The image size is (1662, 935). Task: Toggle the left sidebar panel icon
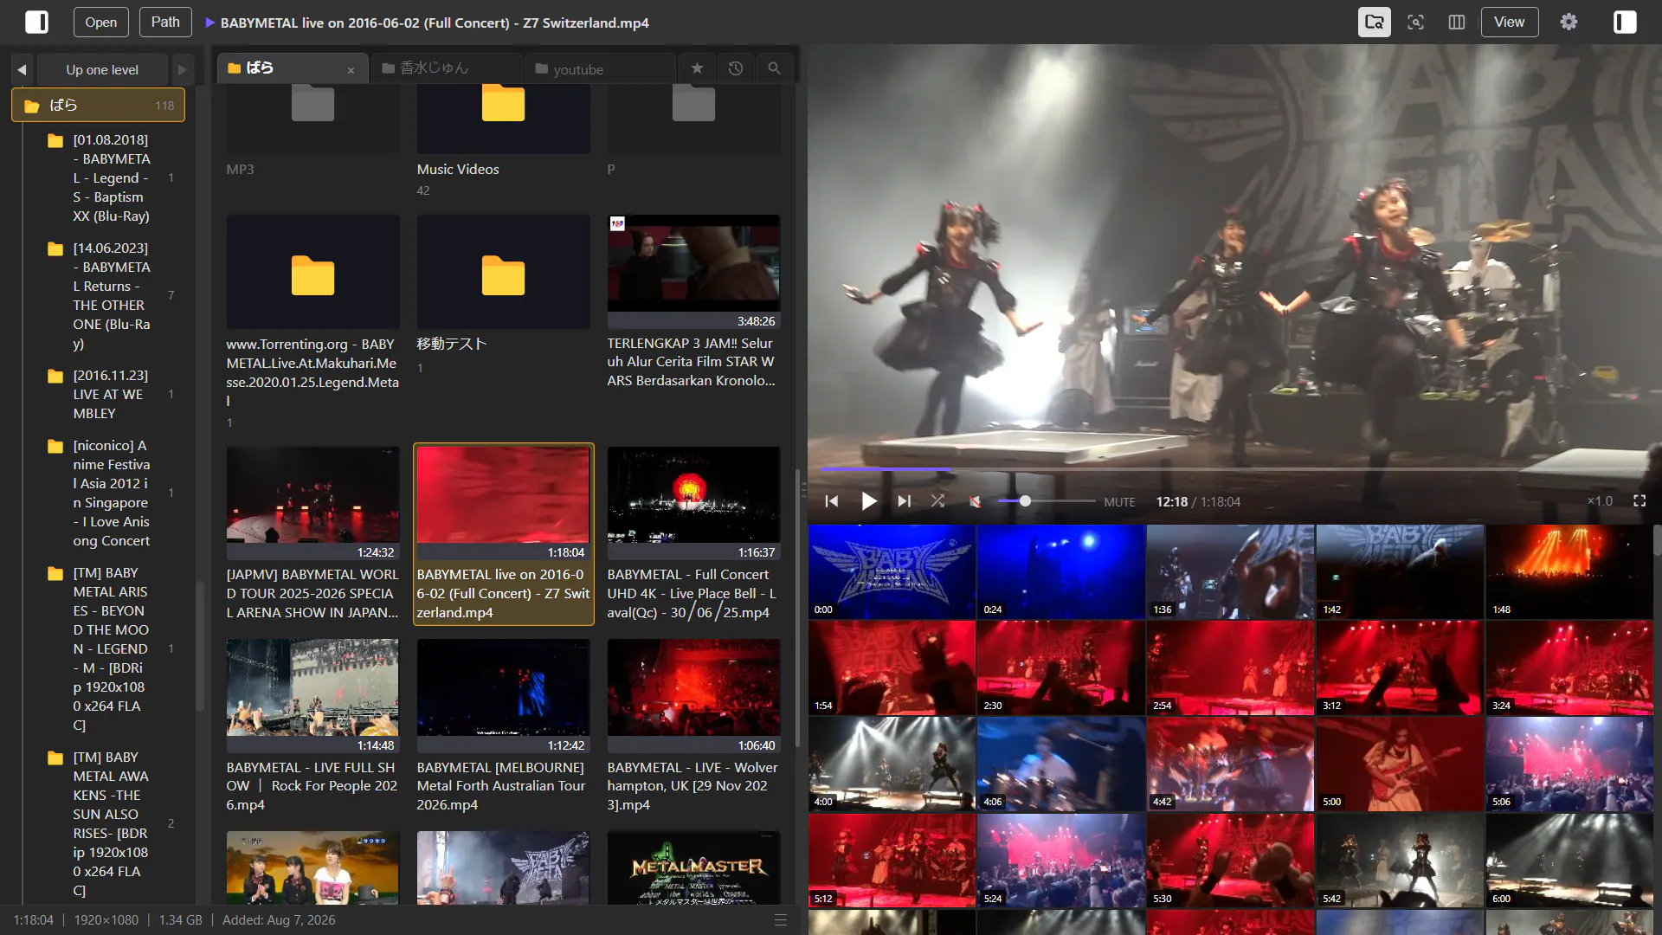(36, 22)
